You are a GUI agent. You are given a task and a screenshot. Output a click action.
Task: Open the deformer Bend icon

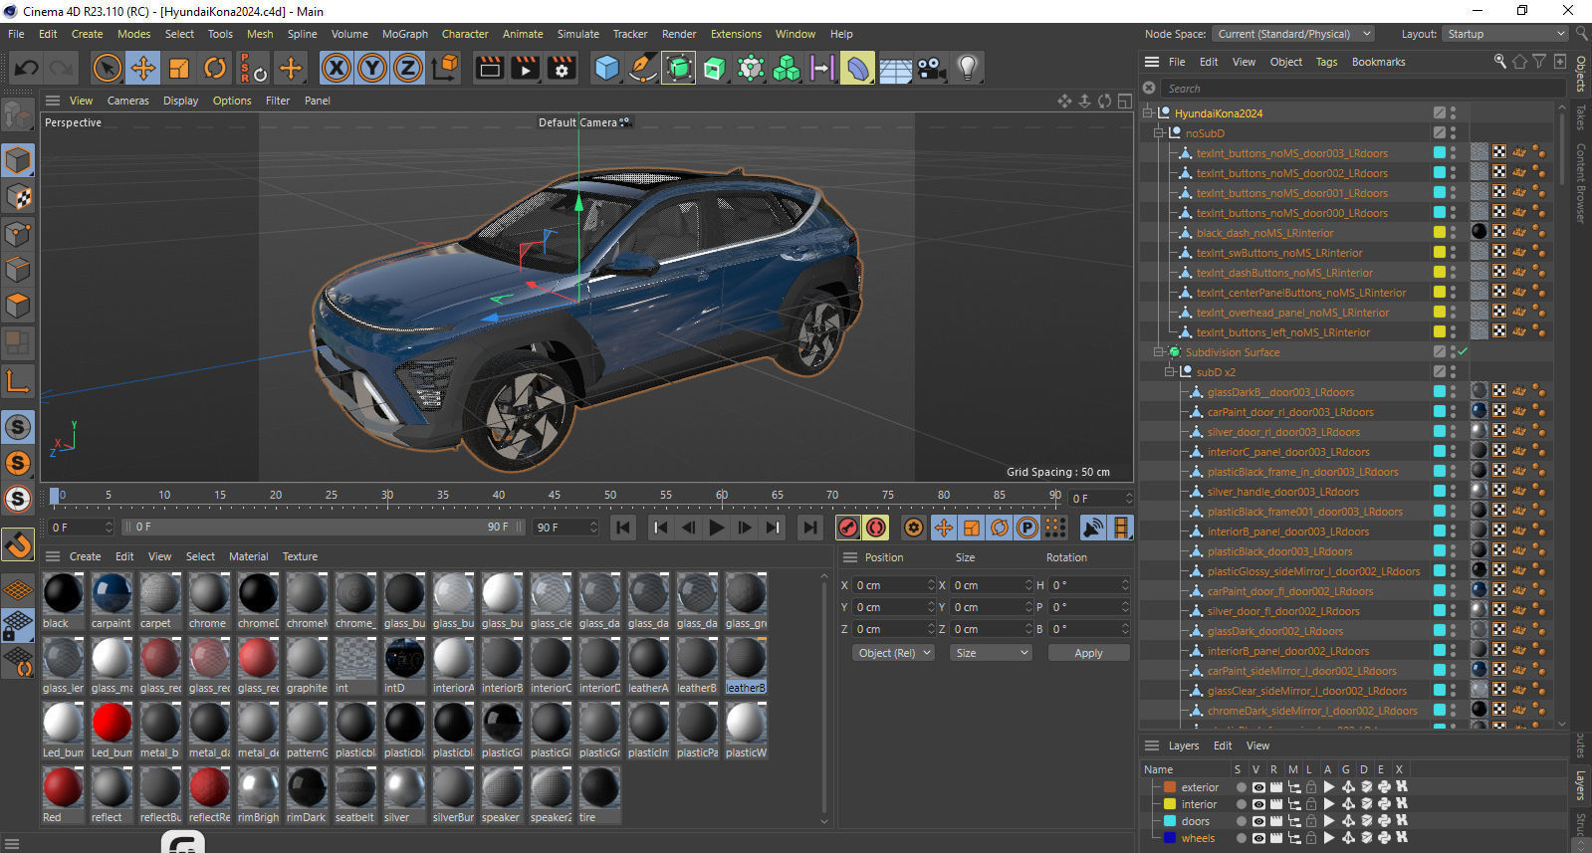857,68
